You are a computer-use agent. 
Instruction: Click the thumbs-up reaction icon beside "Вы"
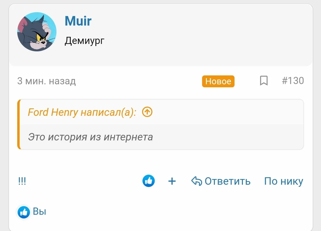coord(24,212)
